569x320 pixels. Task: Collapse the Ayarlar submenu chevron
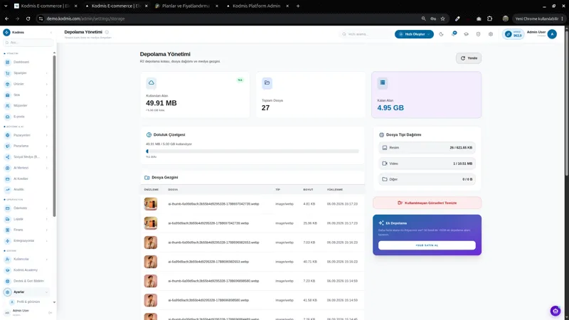pos(47,292)
